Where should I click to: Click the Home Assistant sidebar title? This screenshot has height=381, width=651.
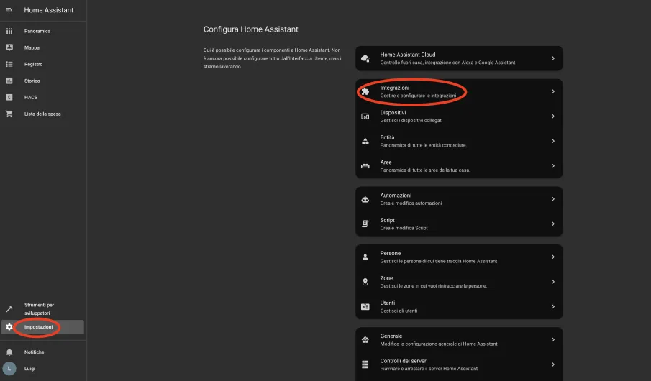(x=49, y=10)
